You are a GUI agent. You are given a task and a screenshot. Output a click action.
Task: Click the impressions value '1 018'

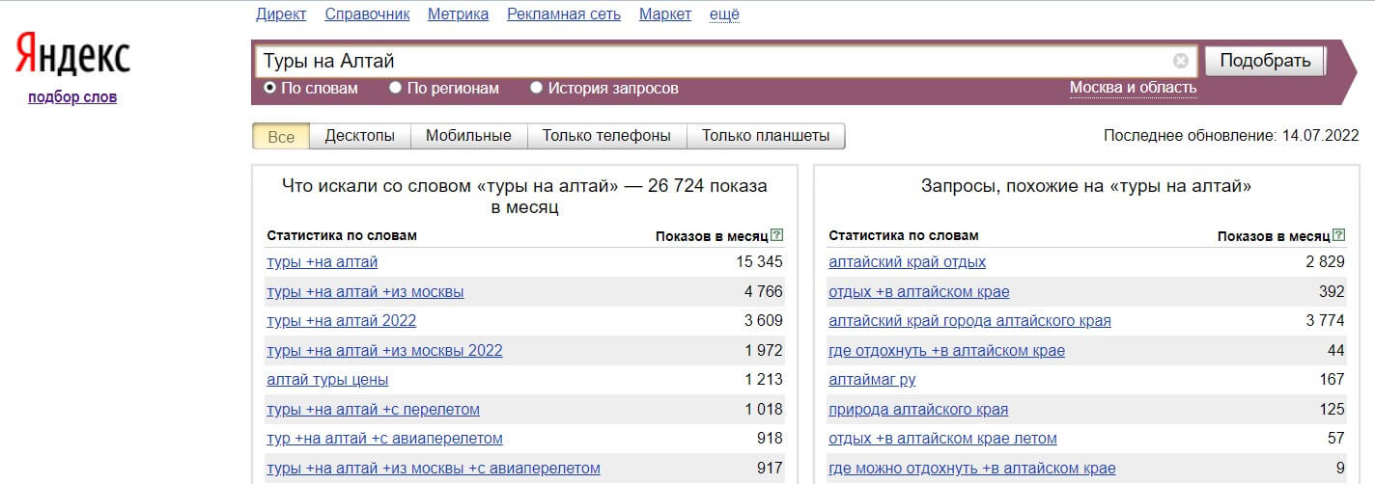click(x=763, y=409)
